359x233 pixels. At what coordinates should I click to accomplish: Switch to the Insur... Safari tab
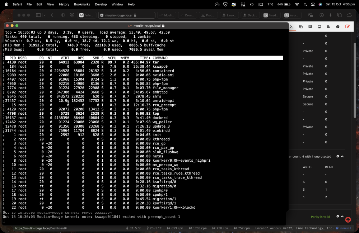[292, 15]
